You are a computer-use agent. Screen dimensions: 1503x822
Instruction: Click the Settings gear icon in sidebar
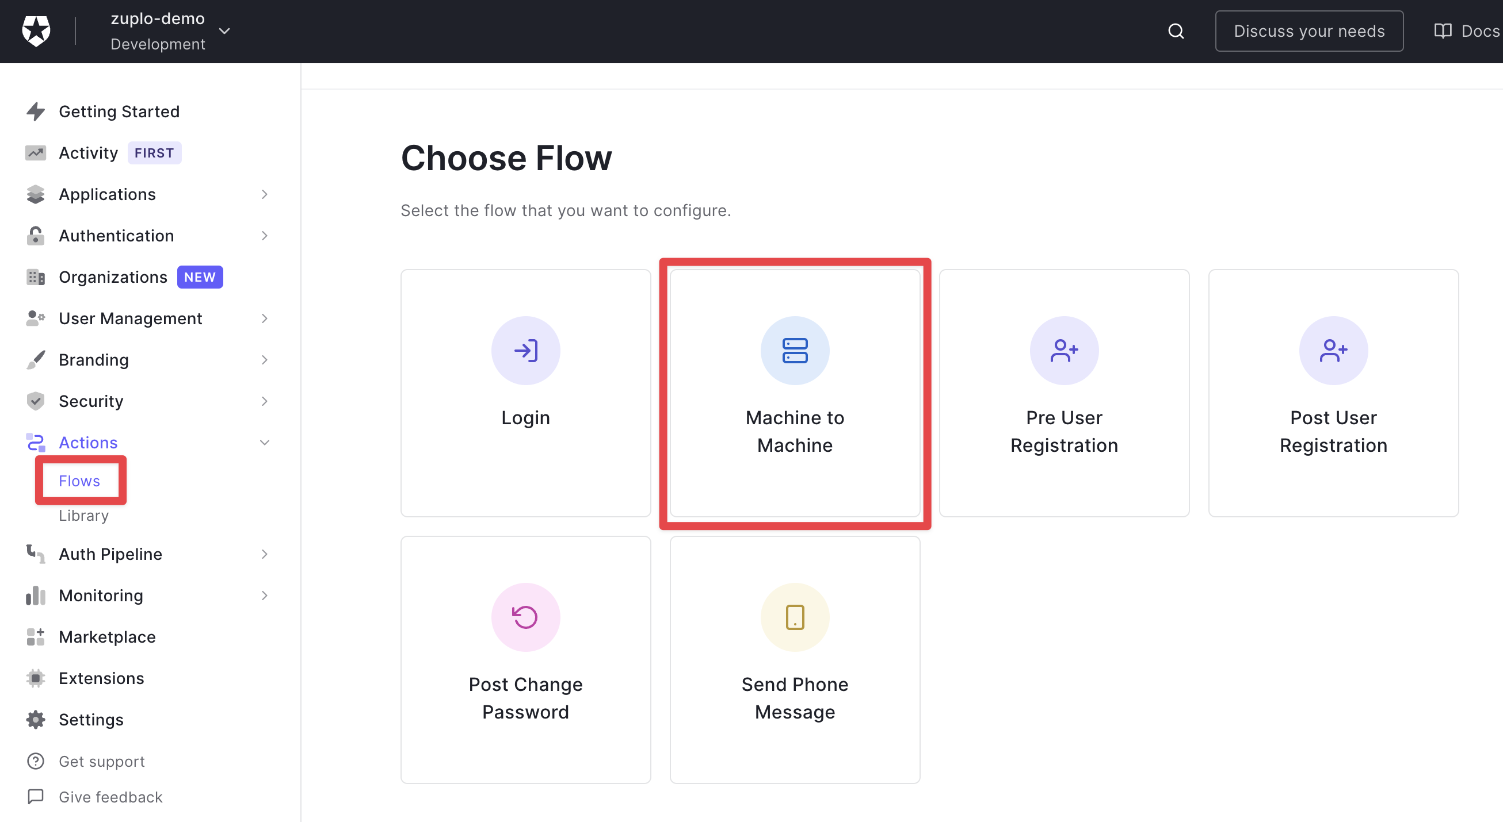coord(36,720)
